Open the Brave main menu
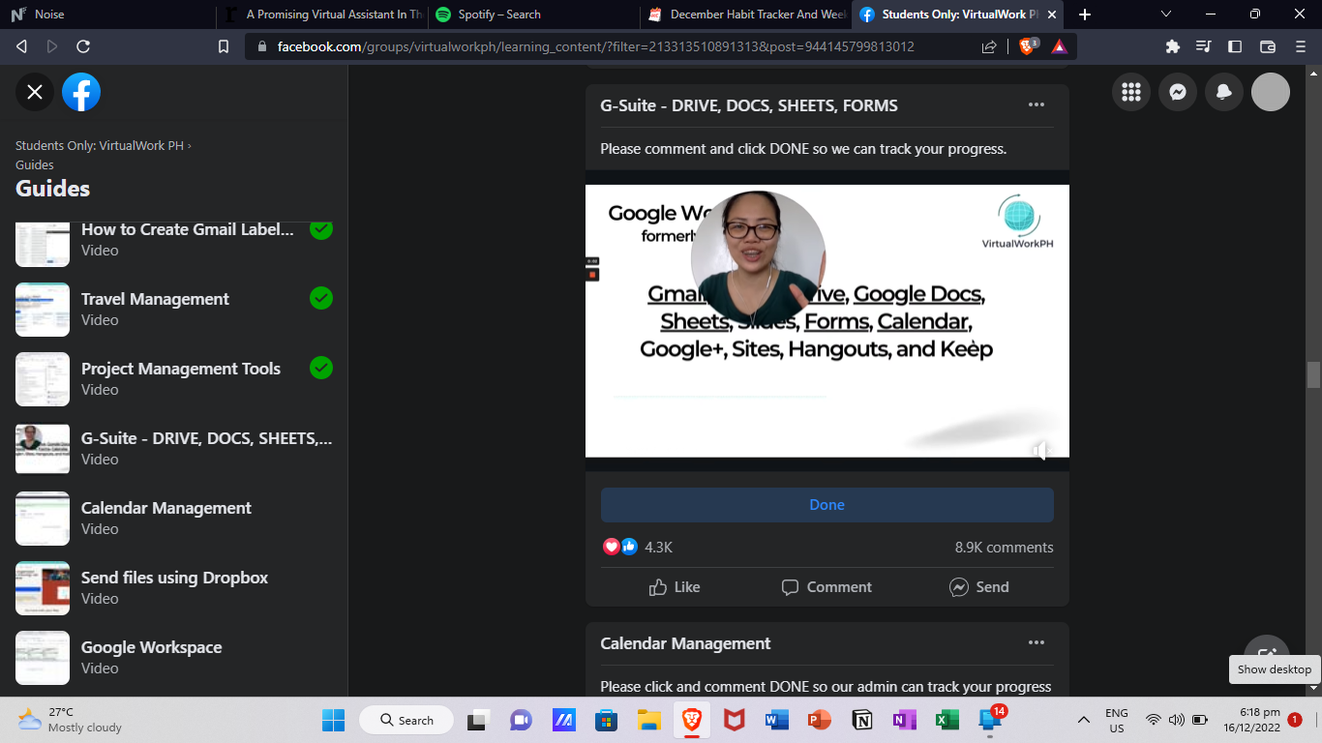Image resolution: width=1322 pixels, height=743 pixels. 1300,46
